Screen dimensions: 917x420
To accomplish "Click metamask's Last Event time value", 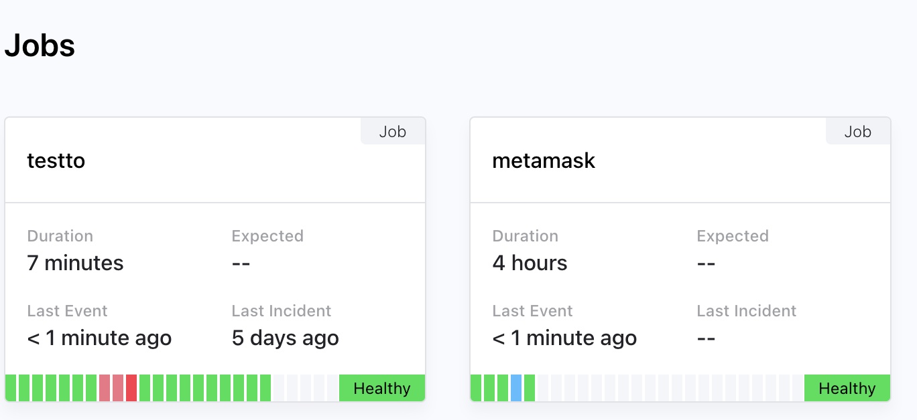I will pyautogui.click(x=564, y=338).
